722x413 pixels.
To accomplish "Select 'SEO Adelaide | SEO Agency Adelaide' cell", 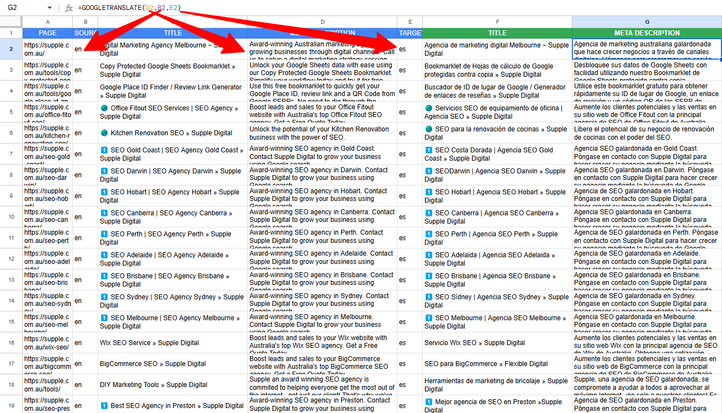I will 173,259.
